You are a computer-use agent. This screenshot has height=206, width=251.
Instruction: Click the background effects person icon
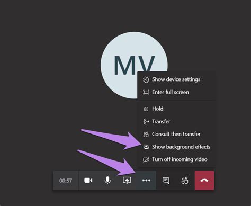146,147
